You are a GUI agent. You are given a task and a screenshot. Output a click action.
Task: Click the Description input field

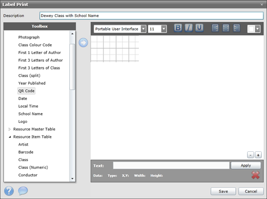[151, 16]
